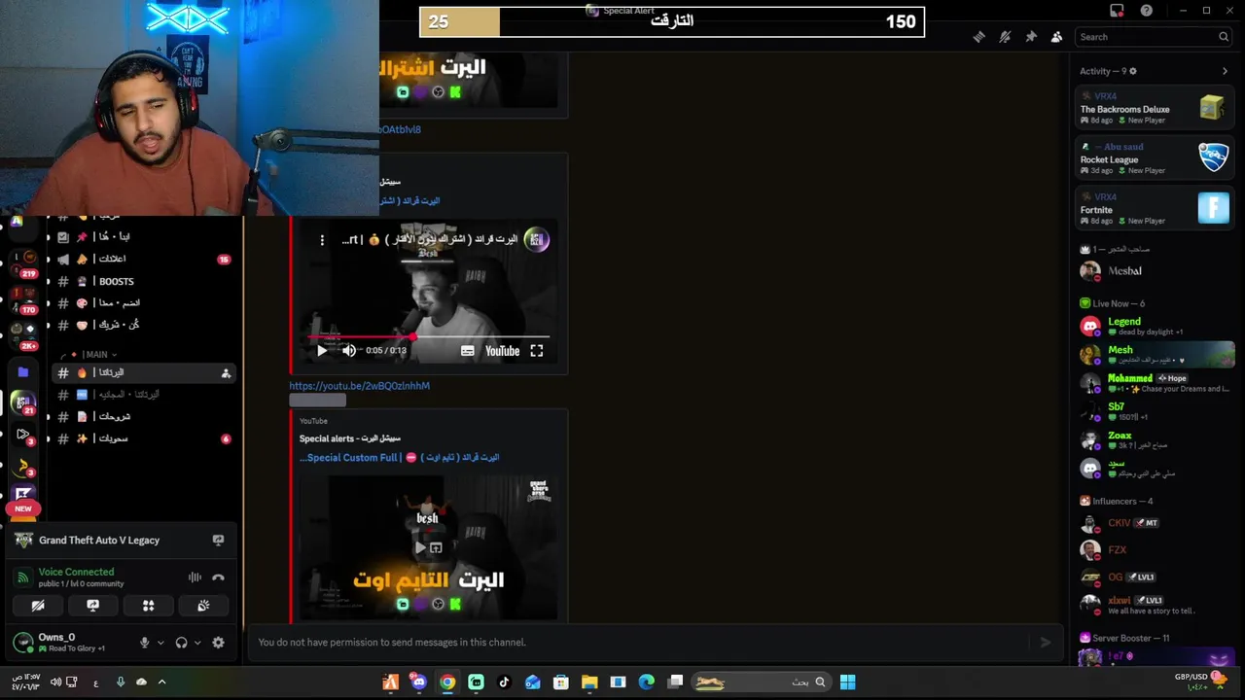Toggle camera in voice controls
The width and height of the screenshot is (1245, 700).
pyautogui.click(x=38, y=606)
